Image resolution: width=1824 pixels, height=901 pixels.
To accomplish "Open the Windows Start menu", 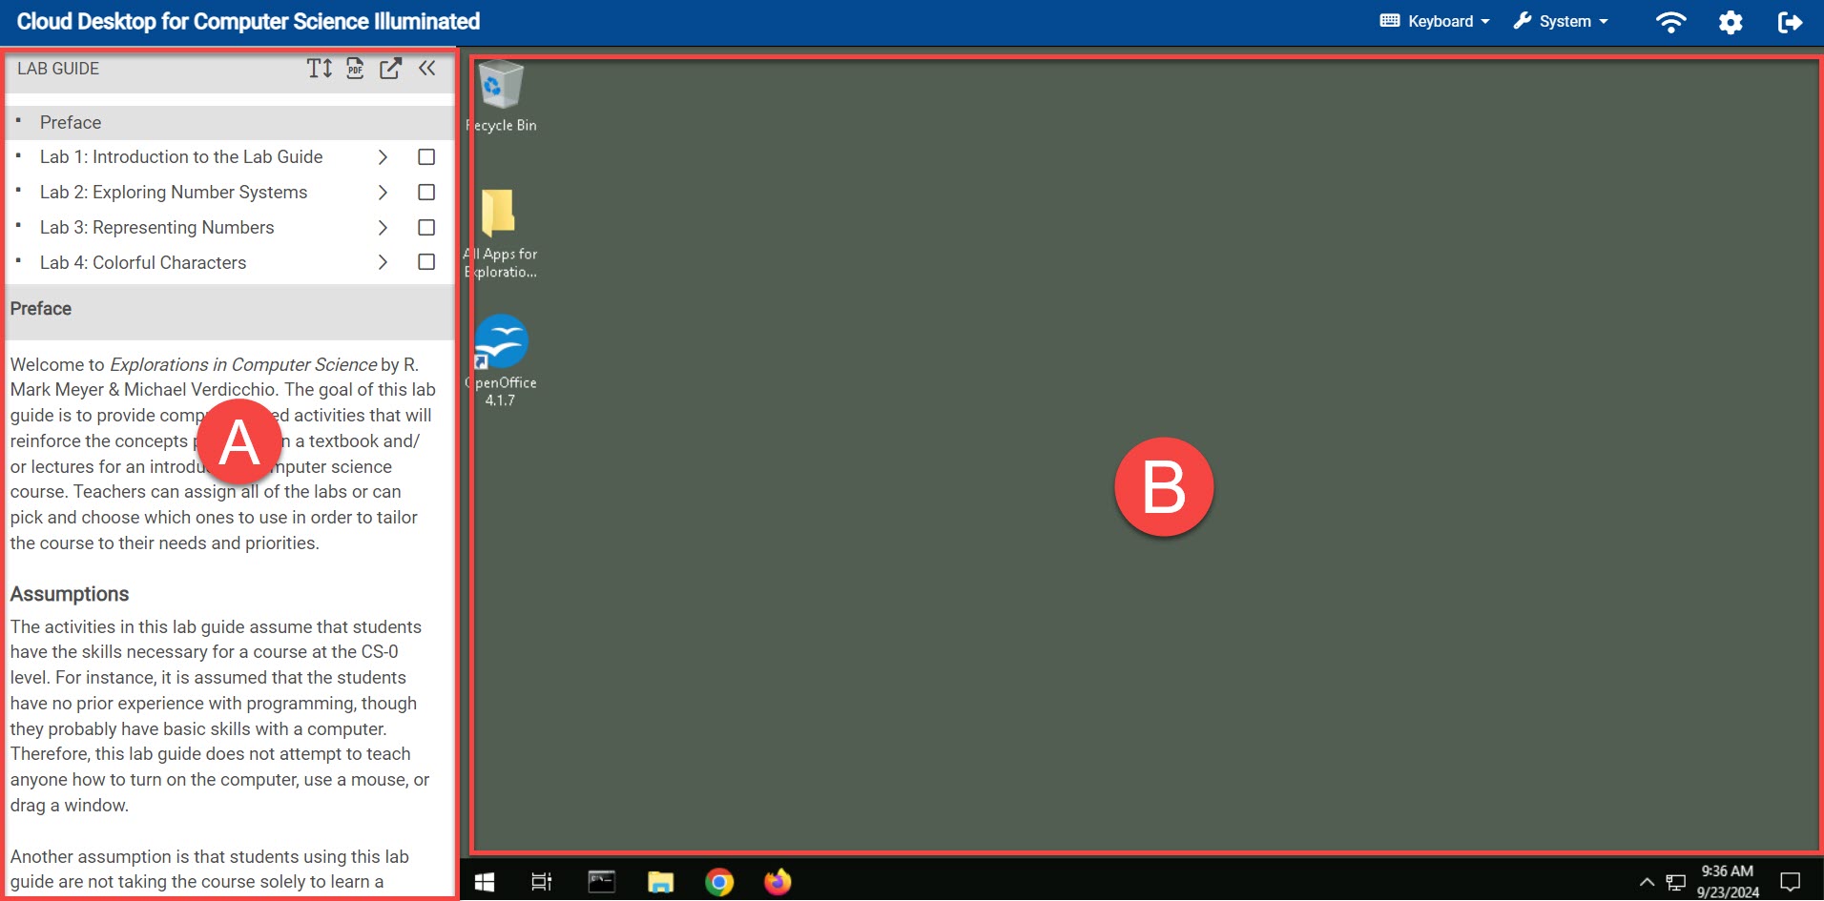I will click(x=484, y=882).
